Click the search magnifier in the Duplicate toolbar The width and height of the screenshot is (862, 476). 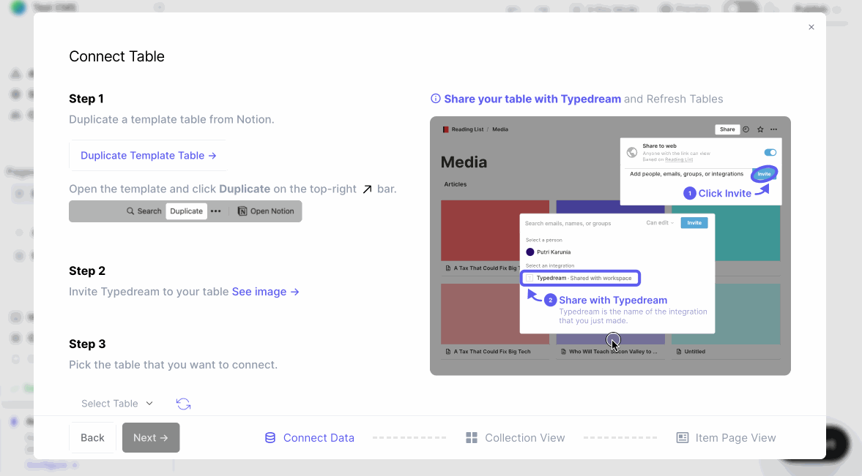click(130, 211)
